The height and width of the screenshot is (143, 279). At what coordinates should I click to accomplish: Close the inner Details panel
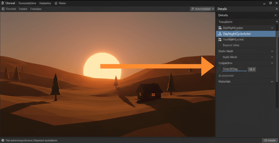point(275,15)
